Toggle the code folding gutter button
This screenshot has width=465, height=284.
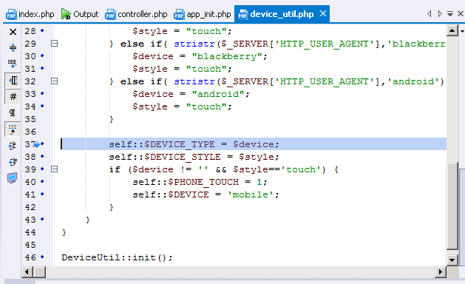(13, 81)
